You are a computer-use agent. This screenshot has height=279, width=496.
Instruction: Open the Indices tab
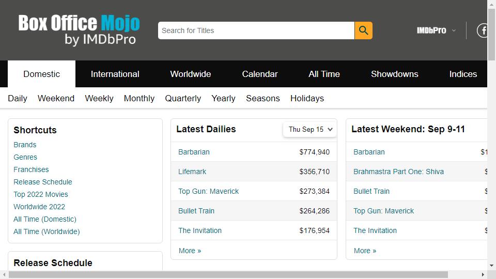(x=463, y=74)
